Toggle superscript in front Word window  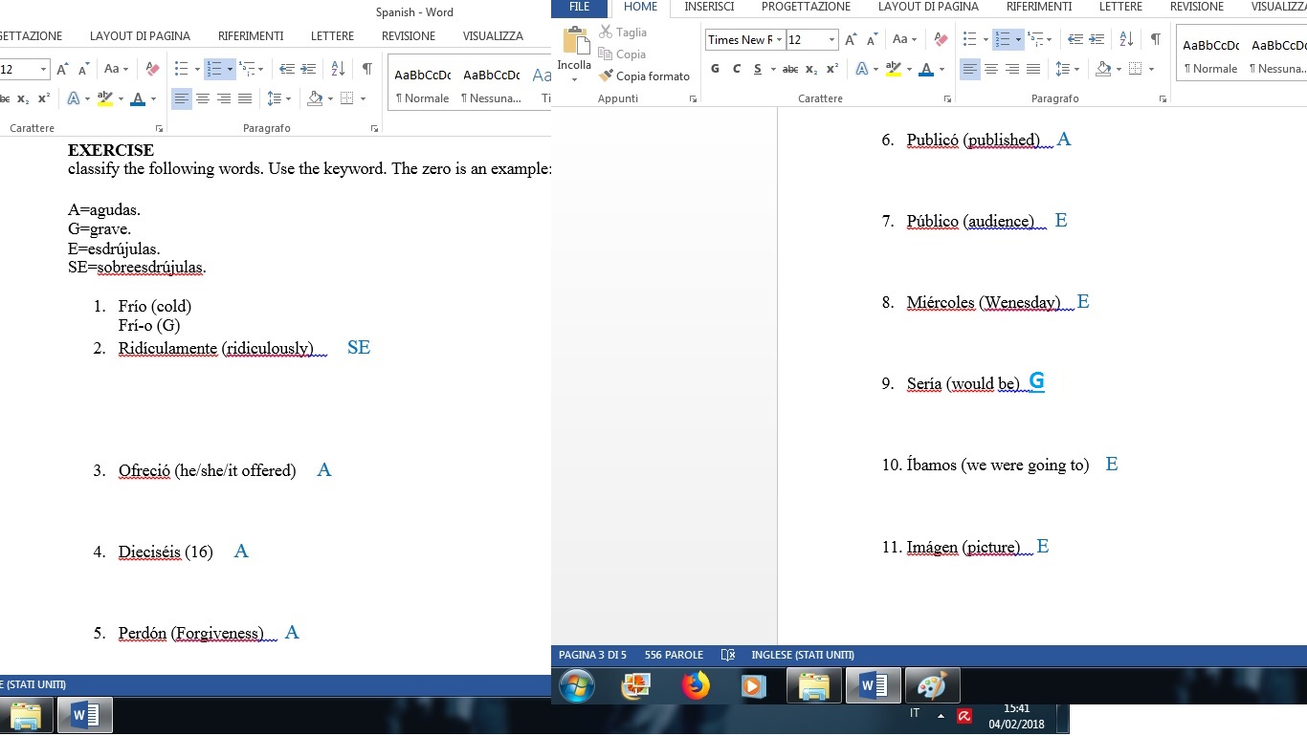[x=832, y=69]
